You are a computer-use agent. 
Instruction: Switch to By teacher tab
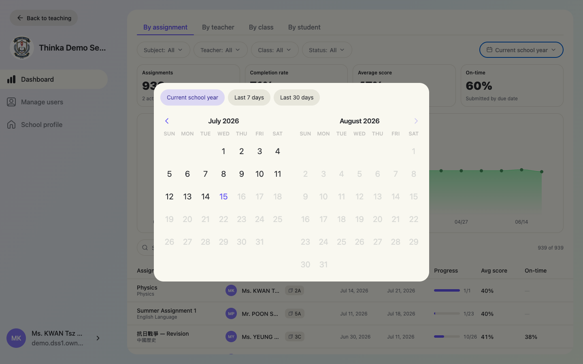point(218,27)
